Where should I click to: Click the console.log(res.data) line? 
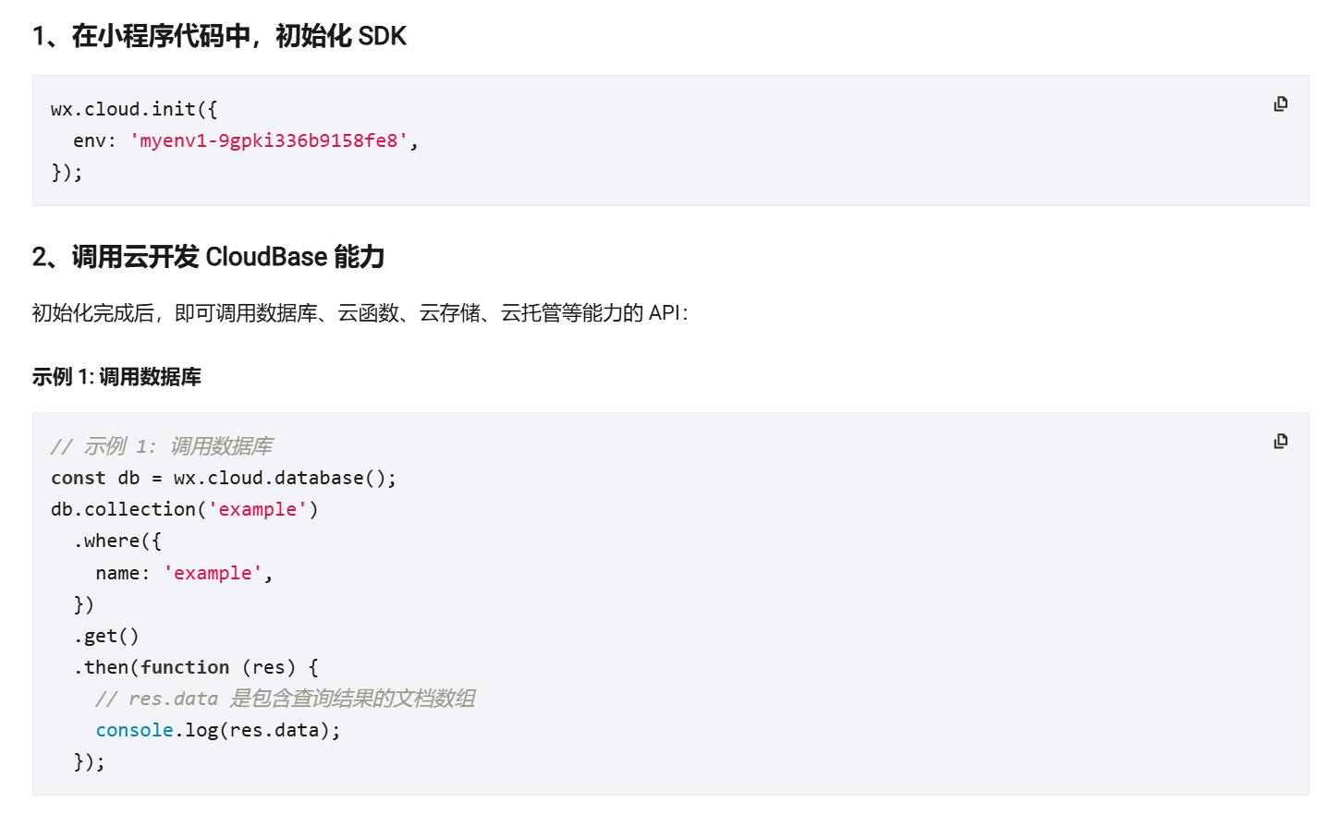(218, 730)
